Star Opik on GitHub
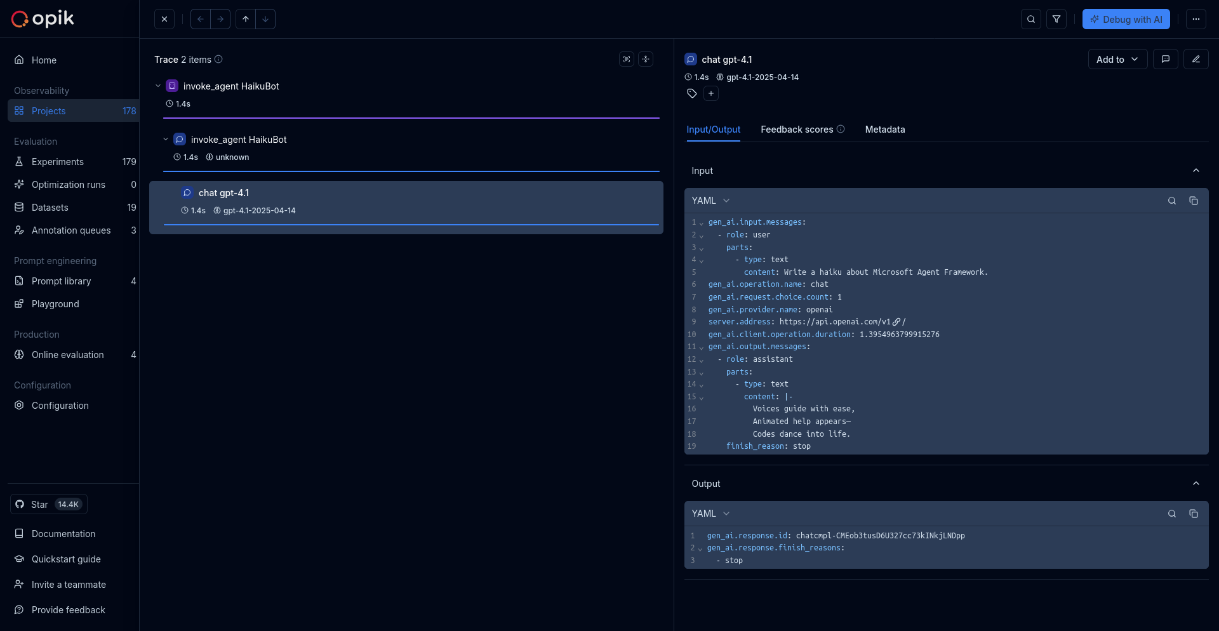This screenshot has width=1219, height=631. (48, 504)
